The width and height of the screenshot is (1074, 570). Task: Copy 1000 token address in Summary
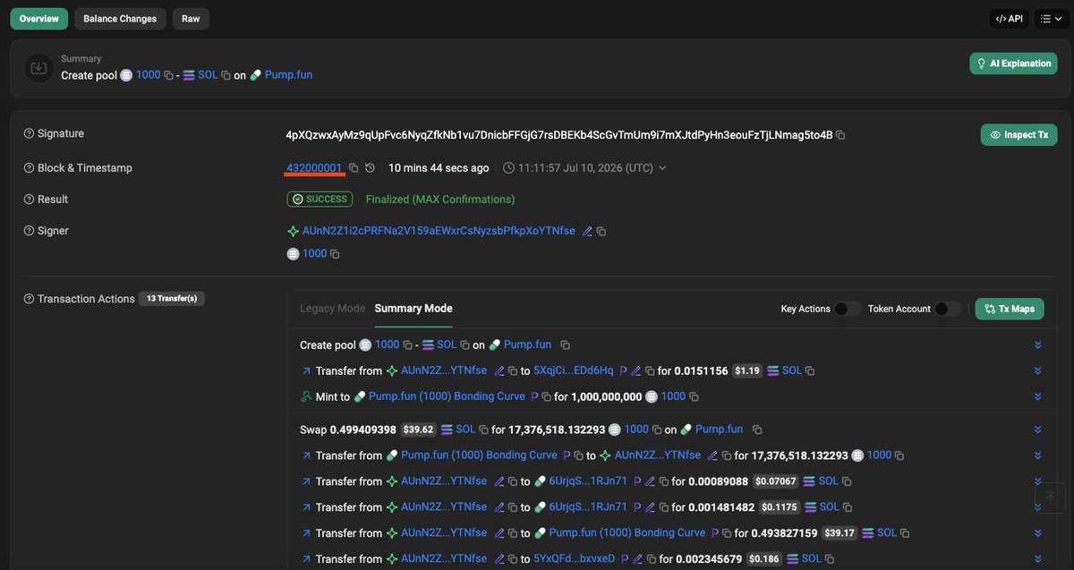tap(168, 75)
